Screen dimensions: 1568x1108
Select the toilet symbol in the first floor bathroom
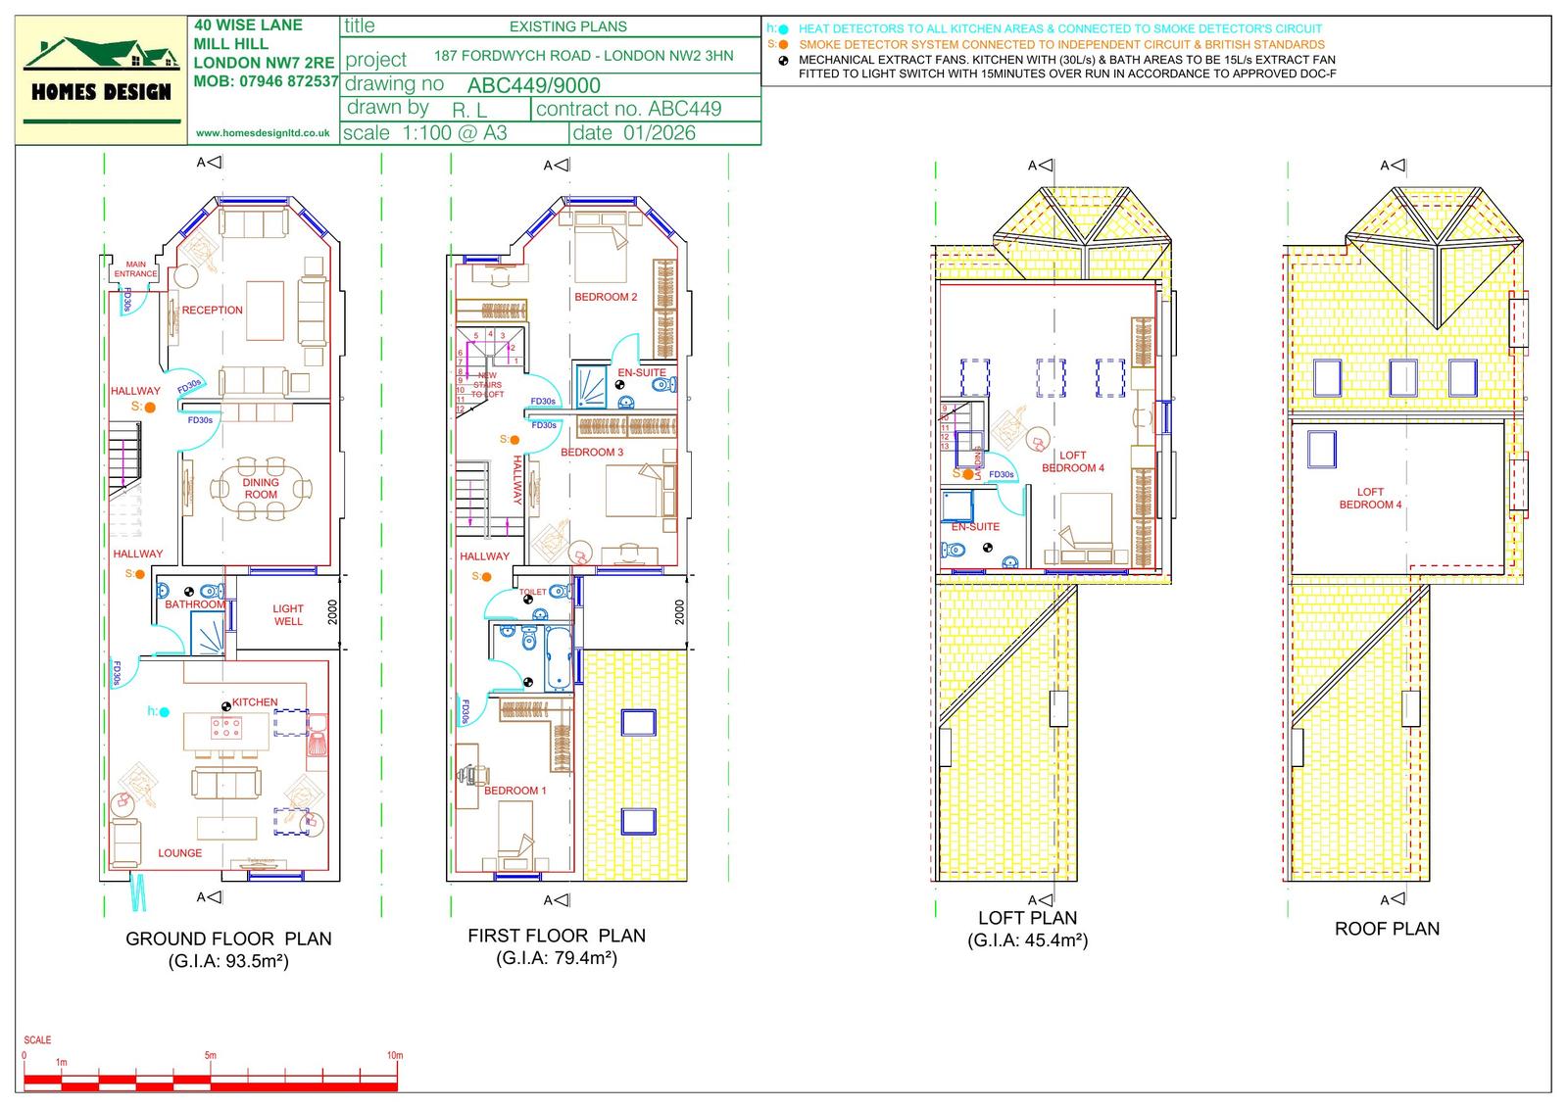pyautogui.click(x=529, y=639)
